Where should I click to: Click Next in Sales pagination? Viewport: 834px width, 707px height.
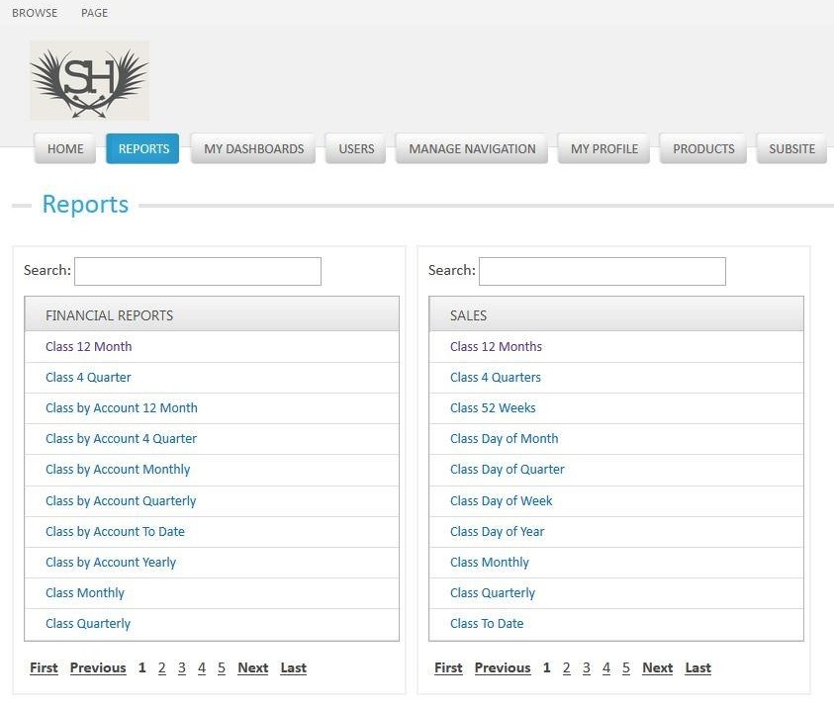click(657, 668)
